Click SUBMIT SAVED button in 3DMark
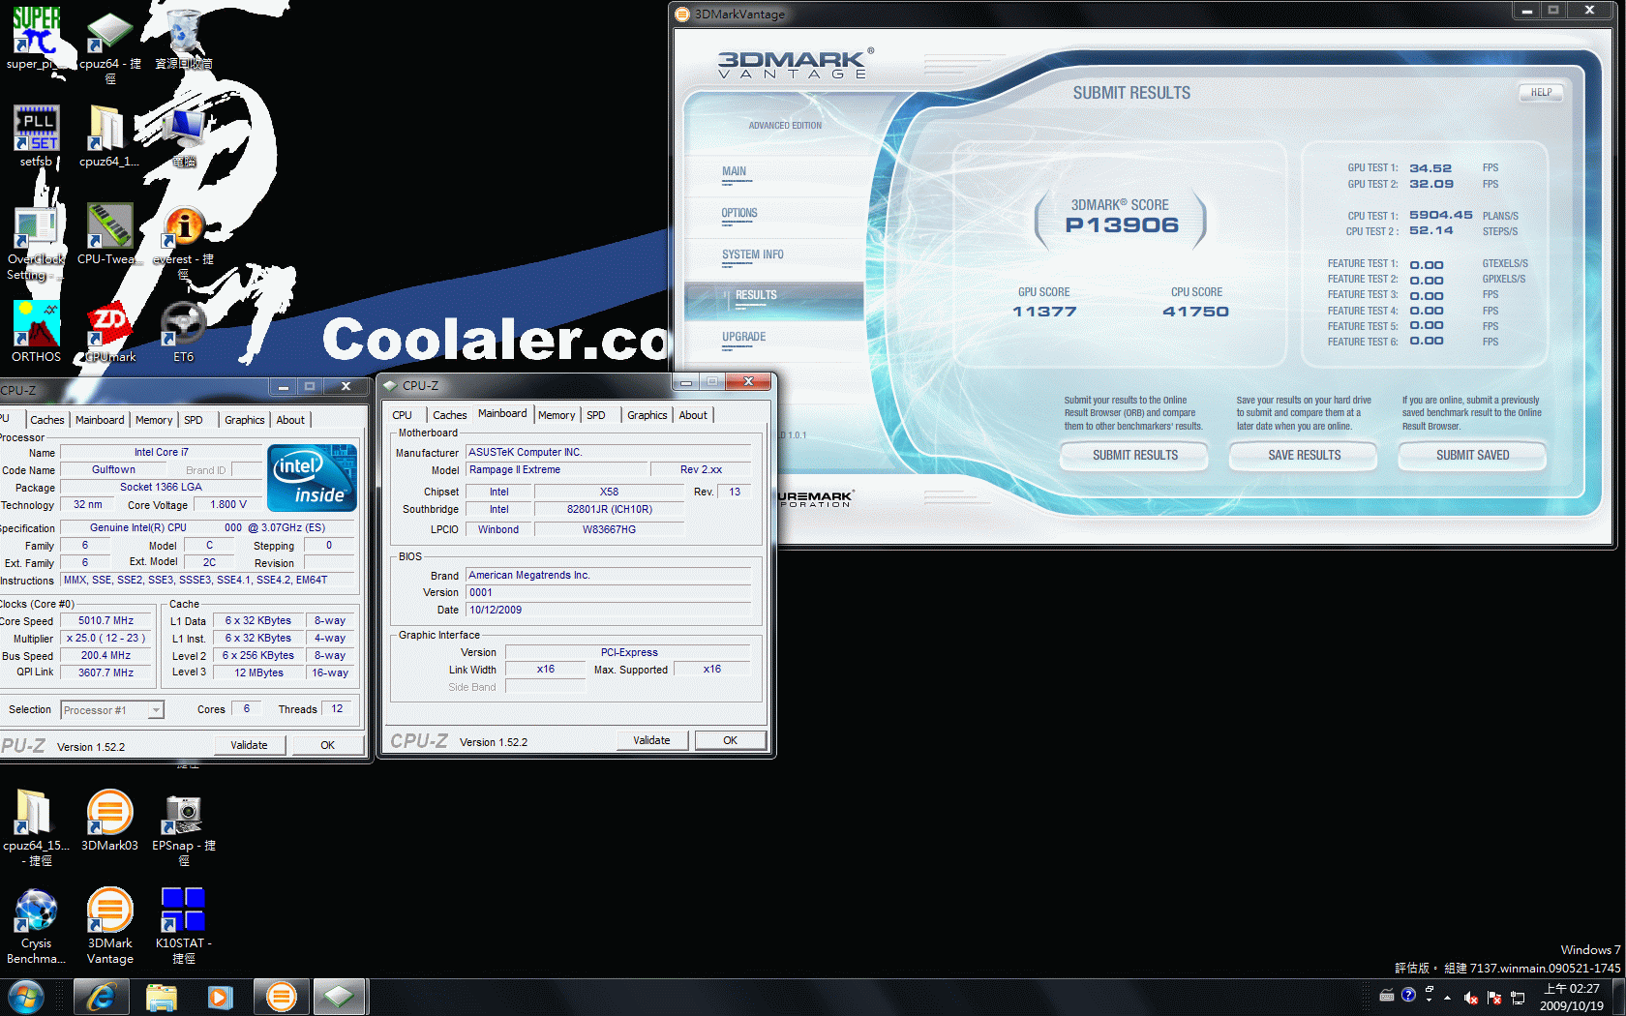 click(1472, 456)
